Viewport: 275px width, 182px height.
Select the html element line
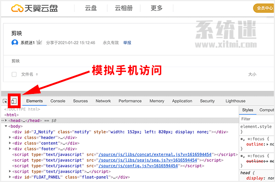click(11, 115)
